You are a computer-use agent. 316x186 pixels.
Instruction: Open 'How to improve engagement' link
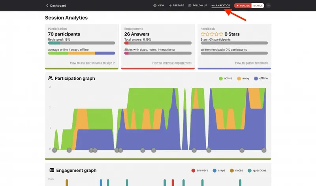[x=172, y=63]
